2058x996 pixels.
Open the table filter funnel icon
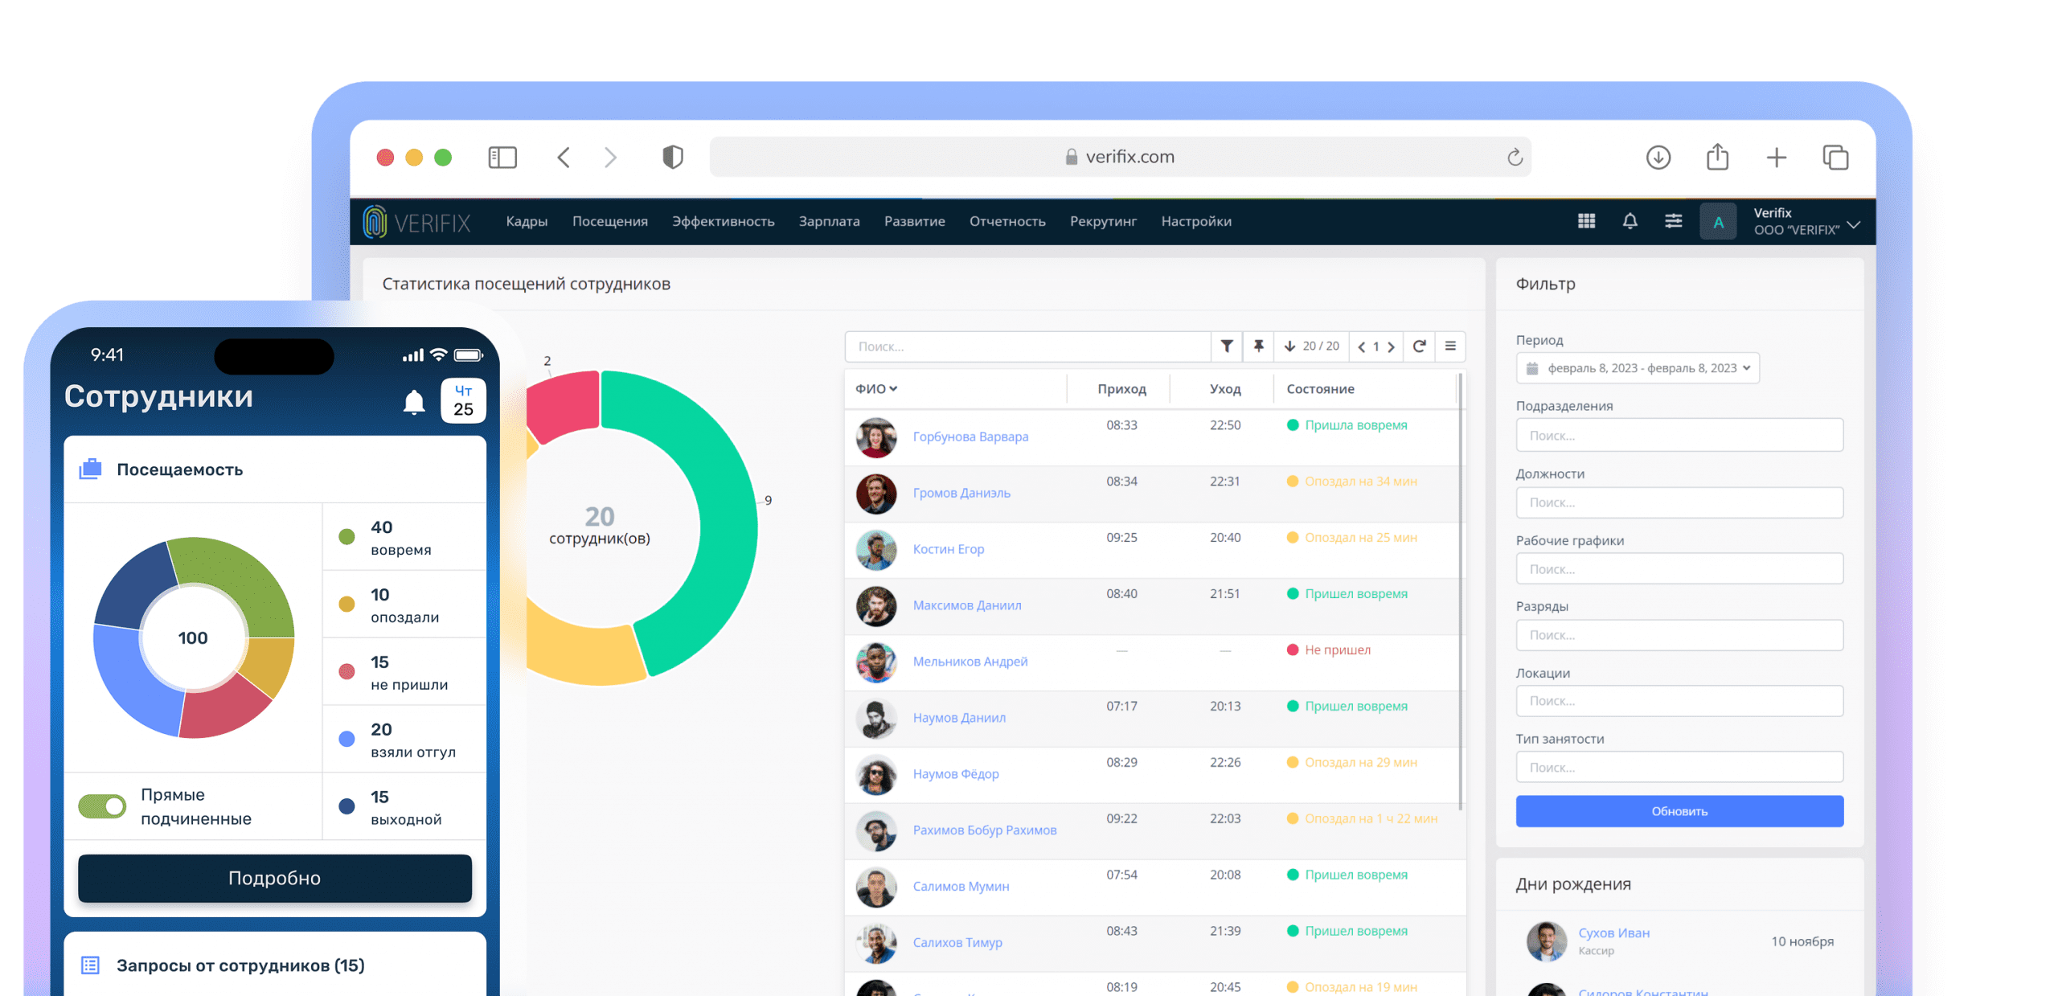pyautogui.click(x=1227, y=346)
